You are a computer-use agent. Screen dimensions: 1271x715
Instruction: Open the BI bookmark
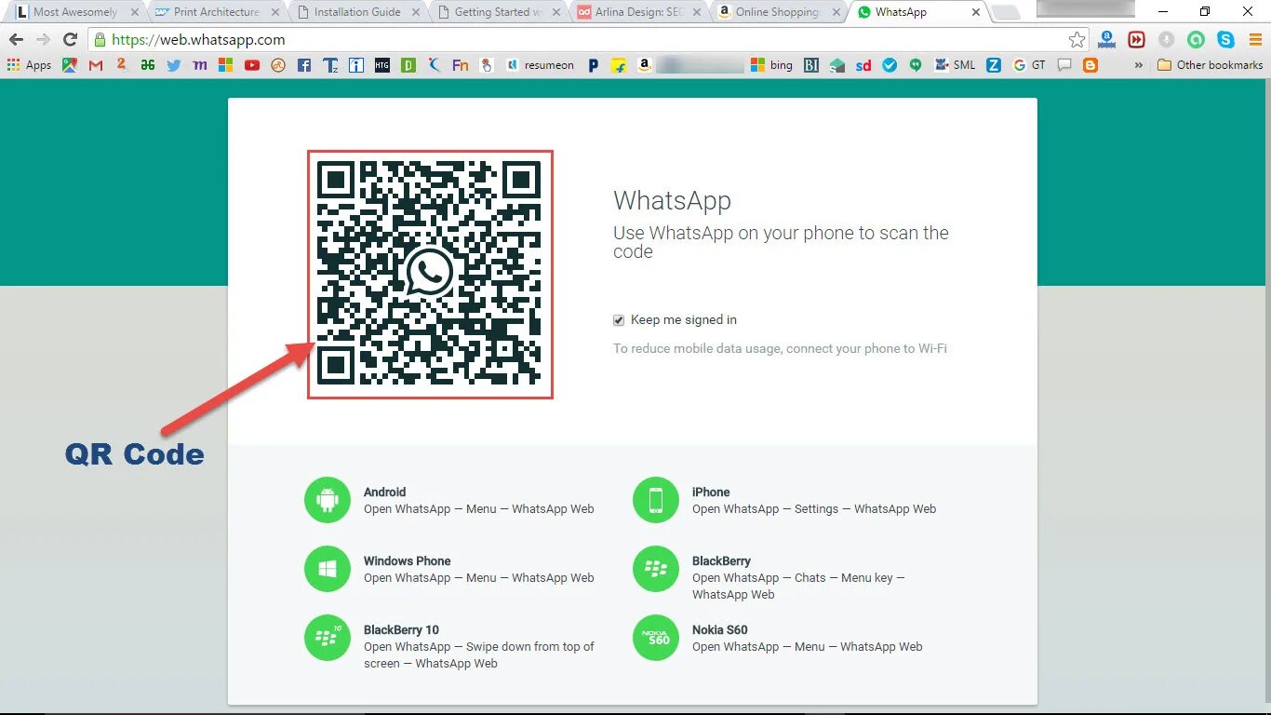click(811, 65)
